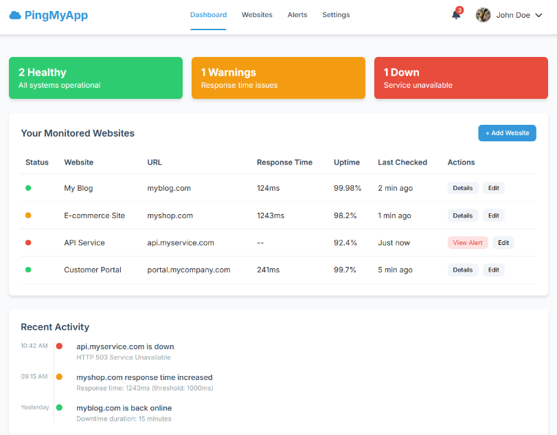557x435 pixels.
Task: Open the notifications bell icon
Action: tap(456, 15)
